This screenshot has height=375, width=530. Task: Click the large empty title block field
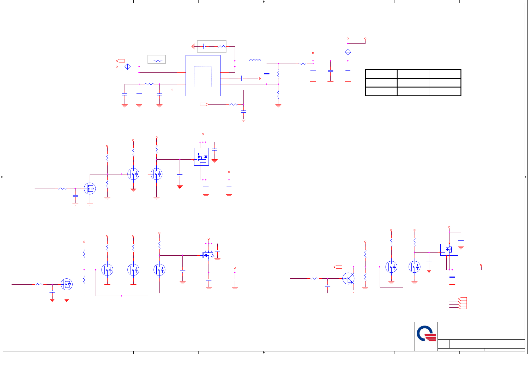pos(481,331)
